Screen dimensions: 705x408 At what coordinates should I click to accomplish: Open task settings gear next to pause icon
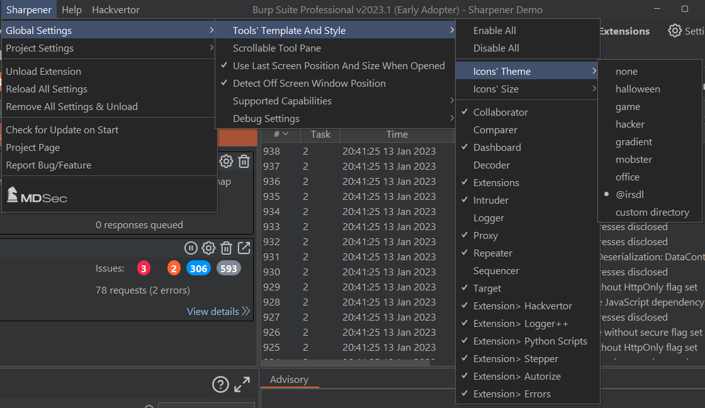pyautogui.click(x=208, y=248)
